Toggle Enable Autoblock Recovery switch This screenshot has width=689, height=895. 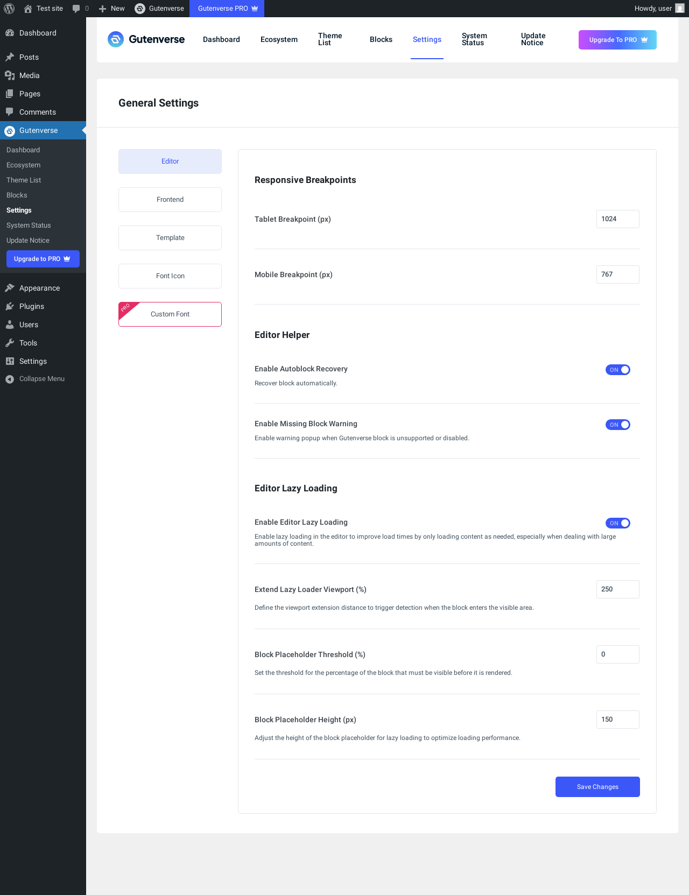(618, 370)
